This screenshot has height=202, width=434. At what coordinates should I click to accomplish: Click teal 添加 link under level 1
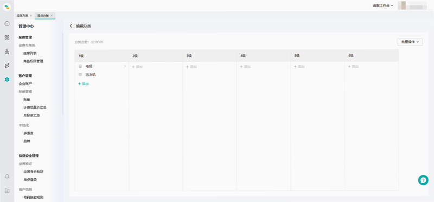pyautogui.click(x=84, y=84)
